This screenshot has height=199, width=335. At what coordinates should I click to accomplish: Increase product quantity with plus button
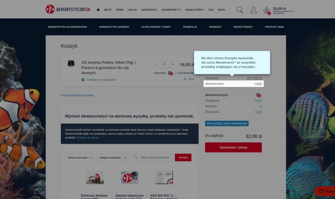173,64
